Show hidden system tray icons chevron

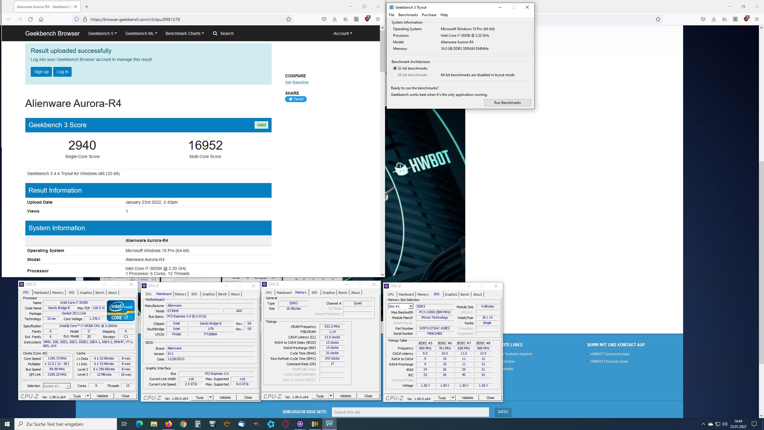703,424
